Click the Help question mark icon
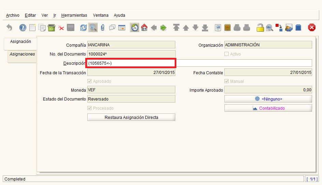The height and width of the screenshot is (185, 322). [23, 28]
